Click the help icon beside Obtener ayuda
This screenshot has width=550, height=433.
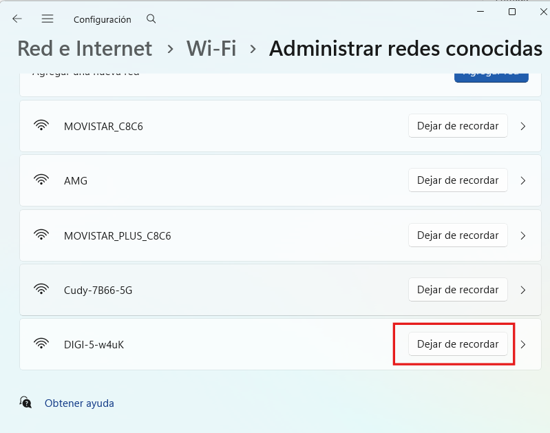point(25,403)
